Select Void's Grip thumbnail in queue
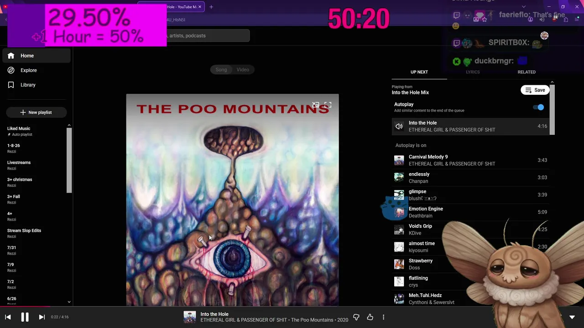Image resolution: width=584 pixels, height=328 pixels. click(399, 230)
